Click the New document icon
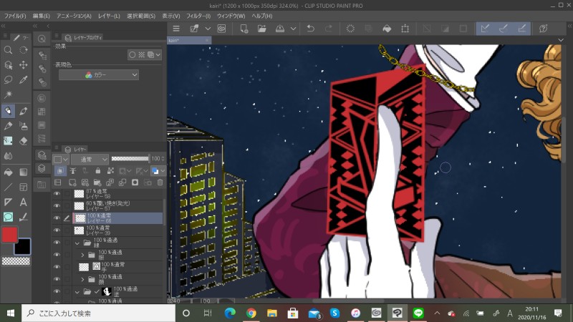Viewport: 573px width, 322px height. [244, 29]
